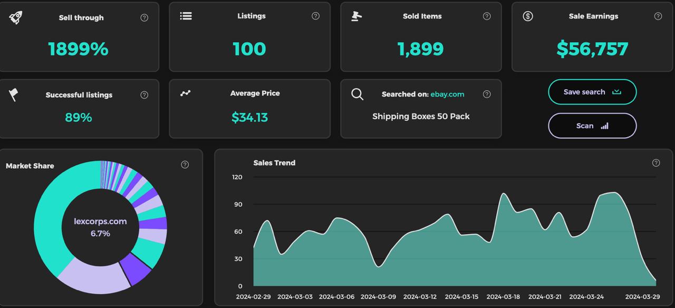The width and height of the screenshot is (675, 308).
Task: Open the Sell through help question mark
Action: (144, 17)
